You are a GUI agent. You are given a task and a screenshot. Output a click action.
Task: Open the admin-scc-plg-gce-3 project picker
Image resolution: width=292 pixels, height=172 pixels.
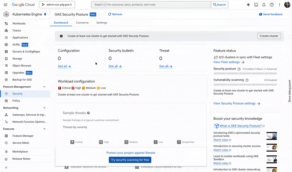point(57,5)
